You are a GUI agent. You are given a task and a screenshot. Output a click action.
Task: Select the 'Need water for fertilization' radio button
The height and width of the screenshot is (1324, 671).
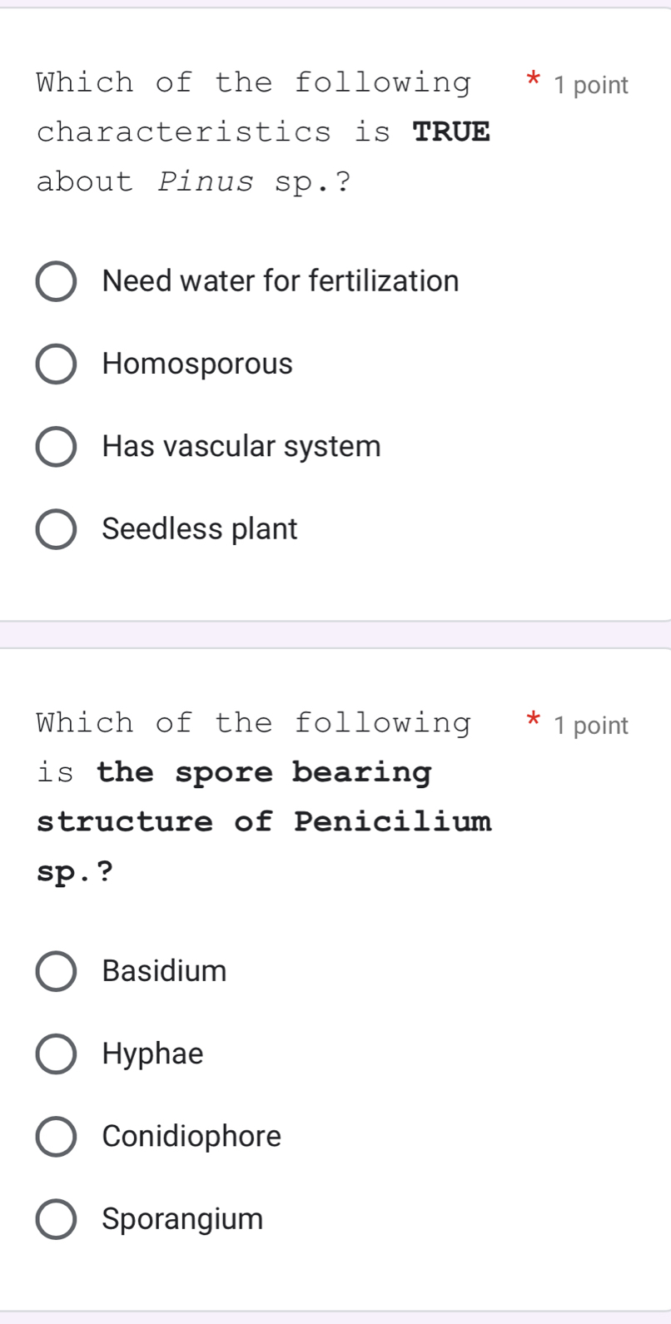coord(56,281)
